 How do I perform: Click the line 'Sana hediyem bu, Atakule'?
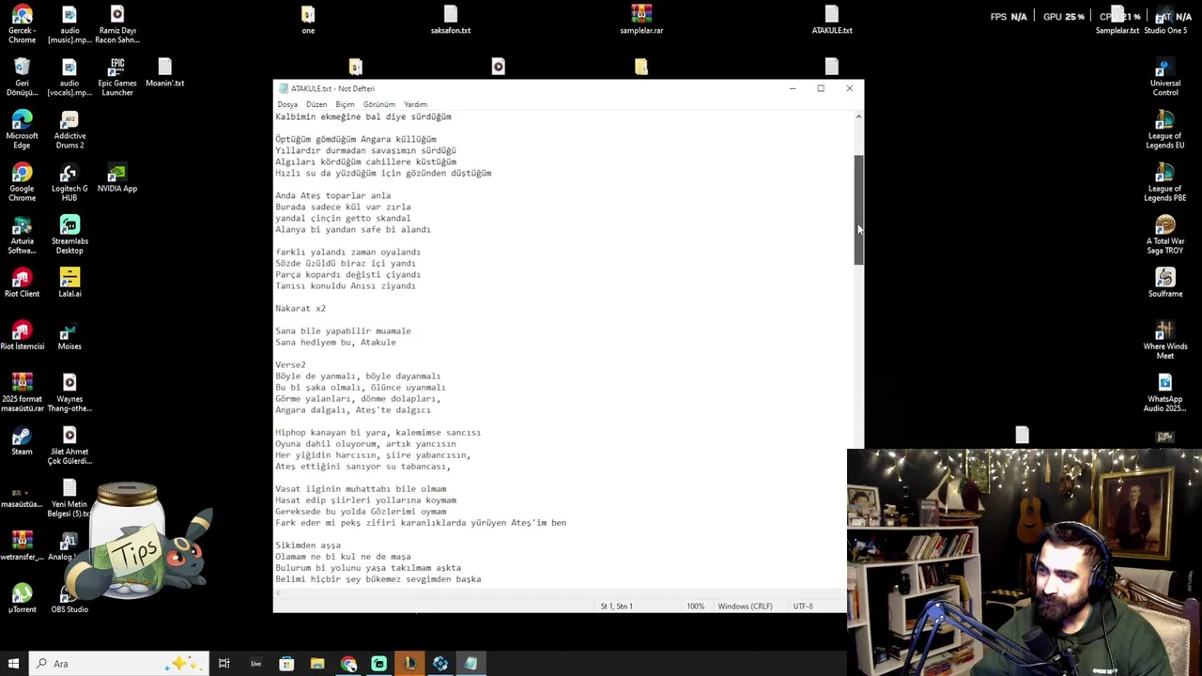pyautogui.click(x=335, y=343)
